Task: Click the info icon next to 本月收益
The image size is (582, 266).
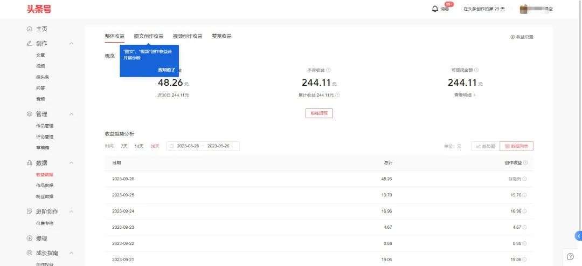Action: [x=328, y=70]
